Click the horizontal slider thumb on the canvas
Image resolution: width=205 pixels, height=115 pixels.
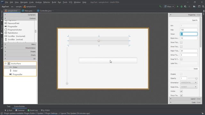99,41
